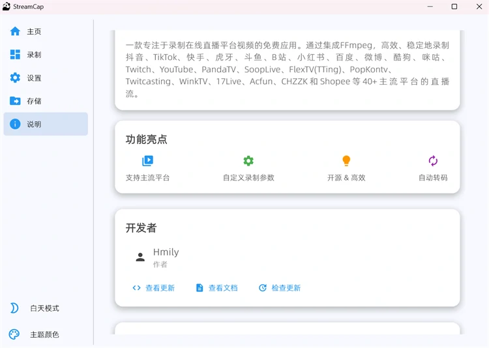Maximize the StreamCap window

[x=454, y=7]
